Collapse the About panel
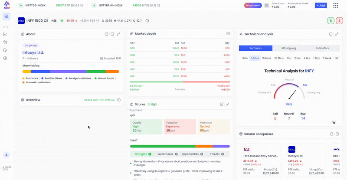This screenshot has height=180, width=347. point(112,34)
